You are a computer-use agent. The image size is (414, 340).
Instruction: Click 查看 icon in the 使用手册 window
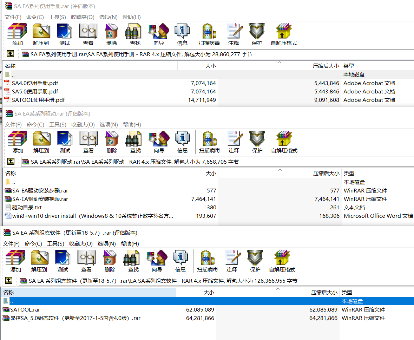click(88, 34)
